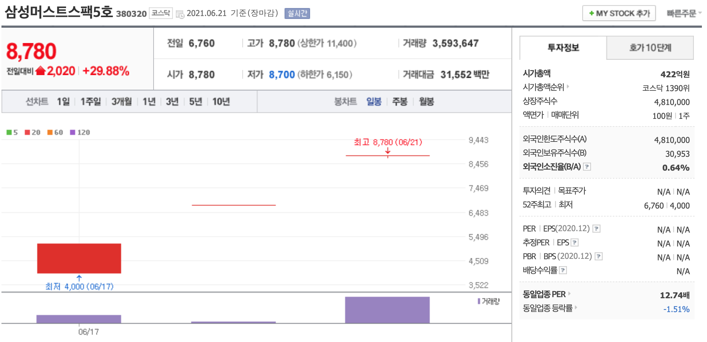Click the red candlestick for 06/17
Image resolution: width=707 pixels, height=342 pixels.
tap(79, 258)
